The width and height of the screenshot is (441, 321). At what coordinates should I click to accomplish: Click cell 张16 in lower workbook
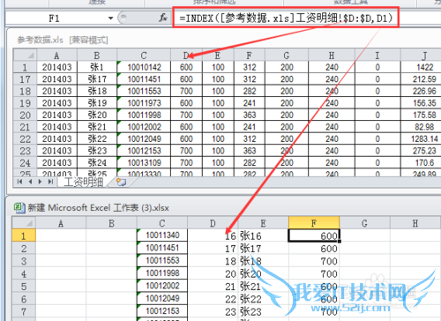point(264,235)
